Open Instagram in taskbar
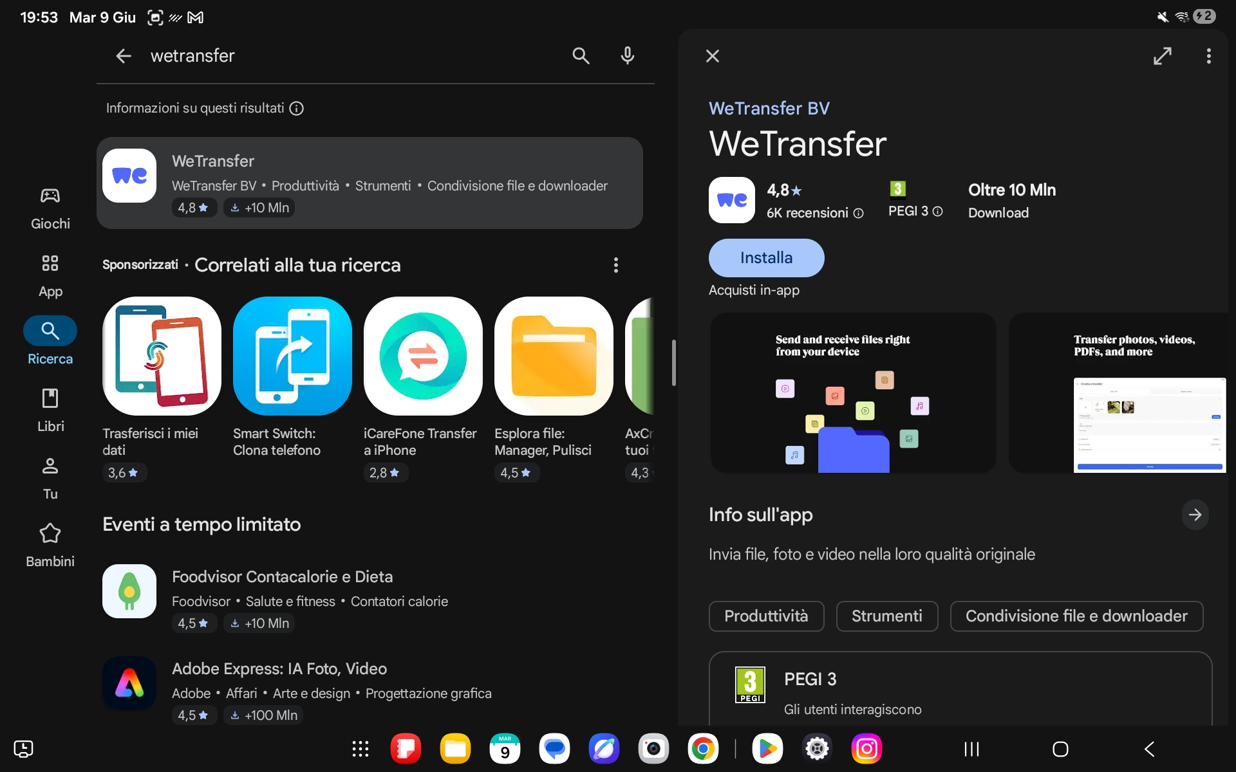This screenshot has width=1236, height=772. pyautogui.click(x=866, y=749)
